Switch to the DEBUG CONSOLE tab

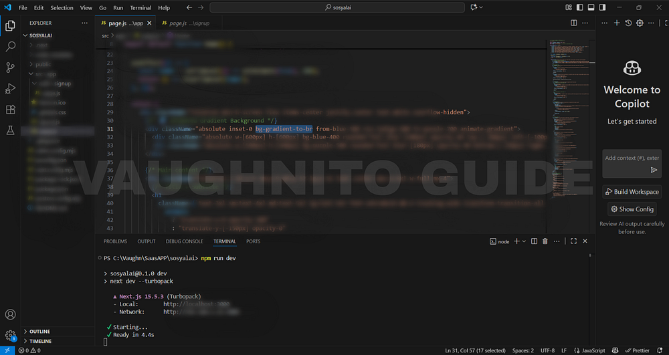coord(185,241)
